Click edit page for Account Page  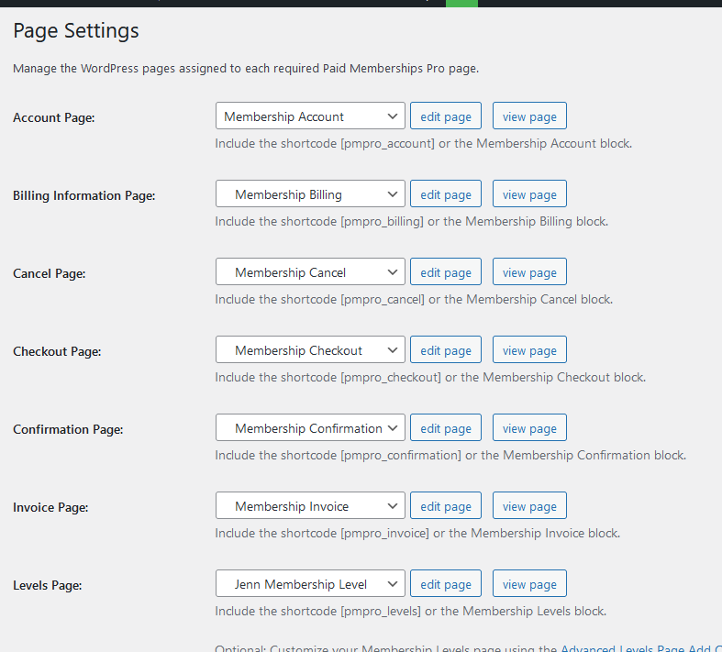(446, 116)
